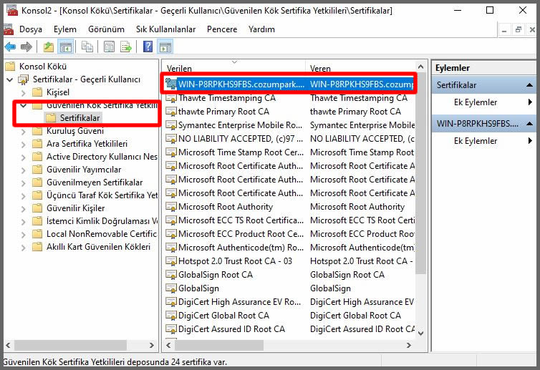Click the Microsoft Root Authority certificate icon
This screenshot has height=370, width=540.
171,207
